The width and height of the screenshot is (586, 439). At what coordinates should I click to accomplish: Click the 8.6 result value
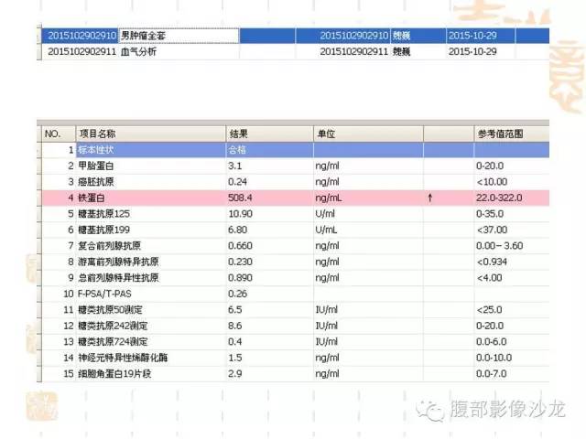(x=234, y=326)
